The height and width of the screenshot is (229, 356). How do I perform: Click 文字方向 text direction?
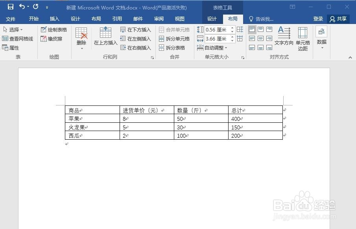(284, 36)
